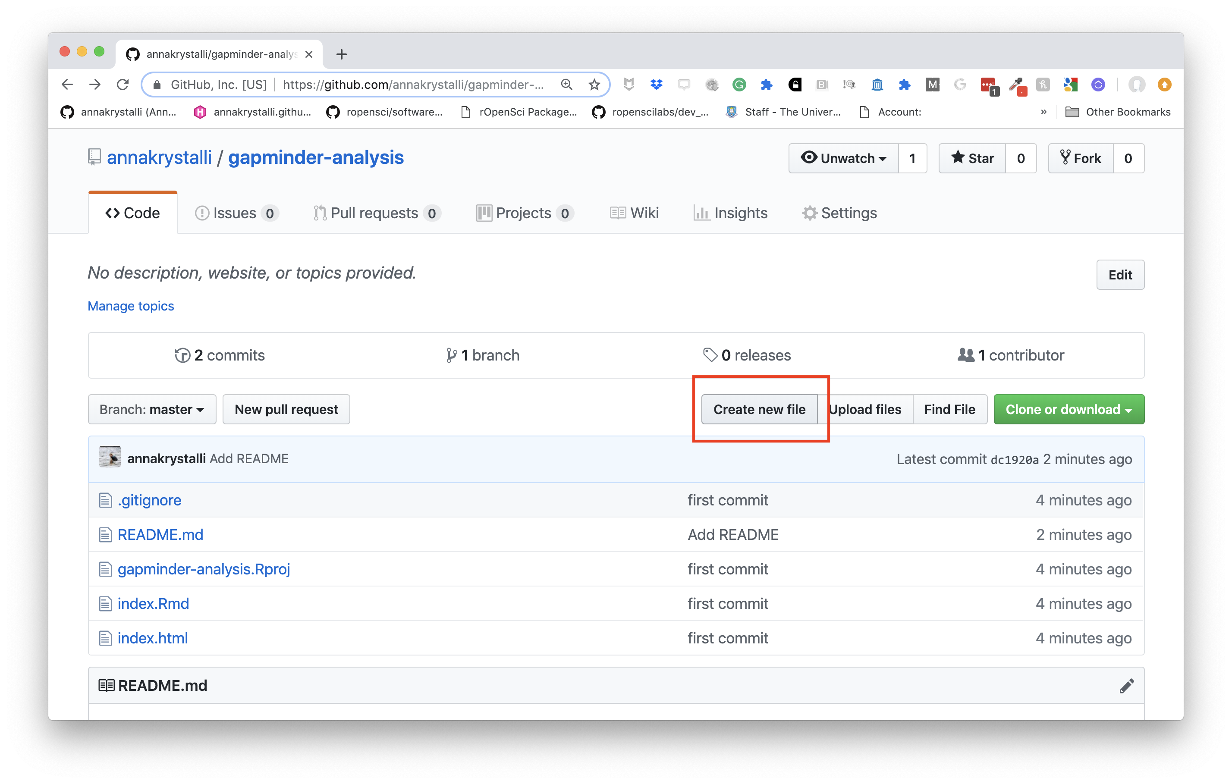The image size is (1232, 784).
Task: Open the ropensci/software... bookmark
Action: coord(385,112)
